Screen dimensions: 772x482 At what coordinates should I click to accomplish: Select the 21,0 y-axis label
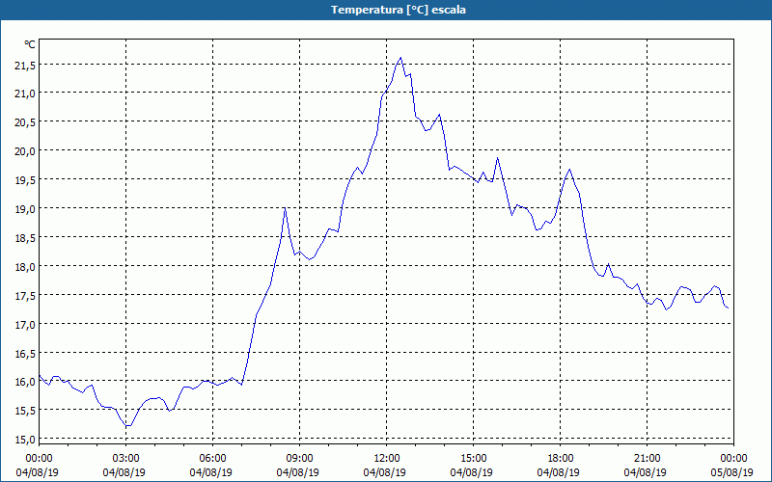[25, 93]
